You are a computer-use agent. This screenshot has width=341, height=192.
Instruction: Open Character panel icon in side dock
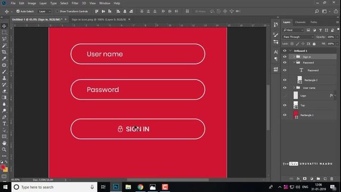point(276,52)
